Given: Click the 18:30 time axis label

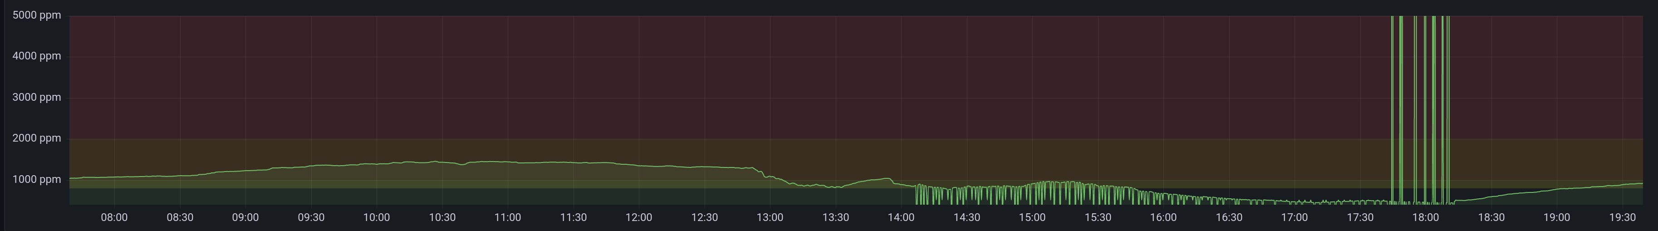Looking at the screenshot, I should [x=1491, y=217].
